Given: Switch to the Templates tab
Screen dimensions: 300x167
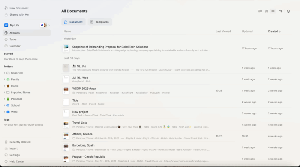Looking at the screenshot, I should pos(99,22).
